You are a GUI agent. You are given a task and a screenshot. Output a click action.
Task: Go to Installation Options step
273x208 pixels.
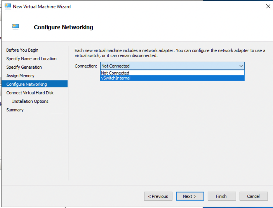point(30,101)
